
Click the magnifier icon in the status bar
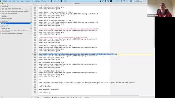(81, 97)
